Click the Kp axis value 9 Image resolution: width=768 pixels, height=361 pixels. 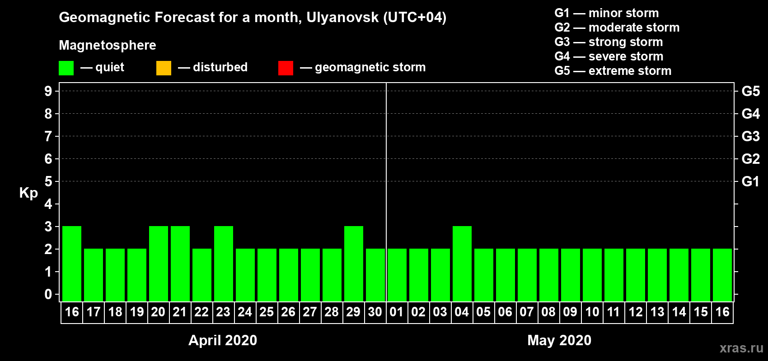coord(48,91)
